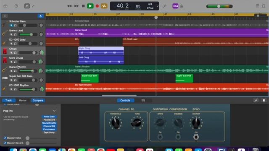Viewport: 269px width, 151px height.
Task: Open the Noise Gate plug-in slot
Action: click(x=49, y=117)
